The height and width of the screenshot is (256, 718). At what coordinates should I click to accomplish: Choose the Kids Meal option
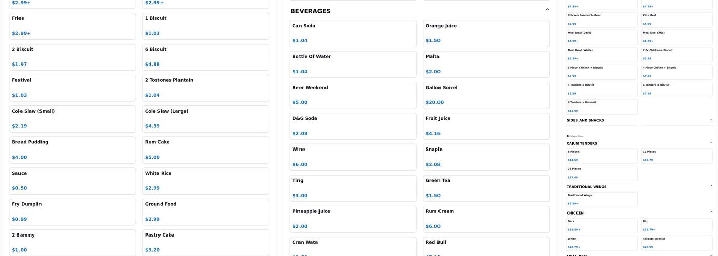[676, 19]
